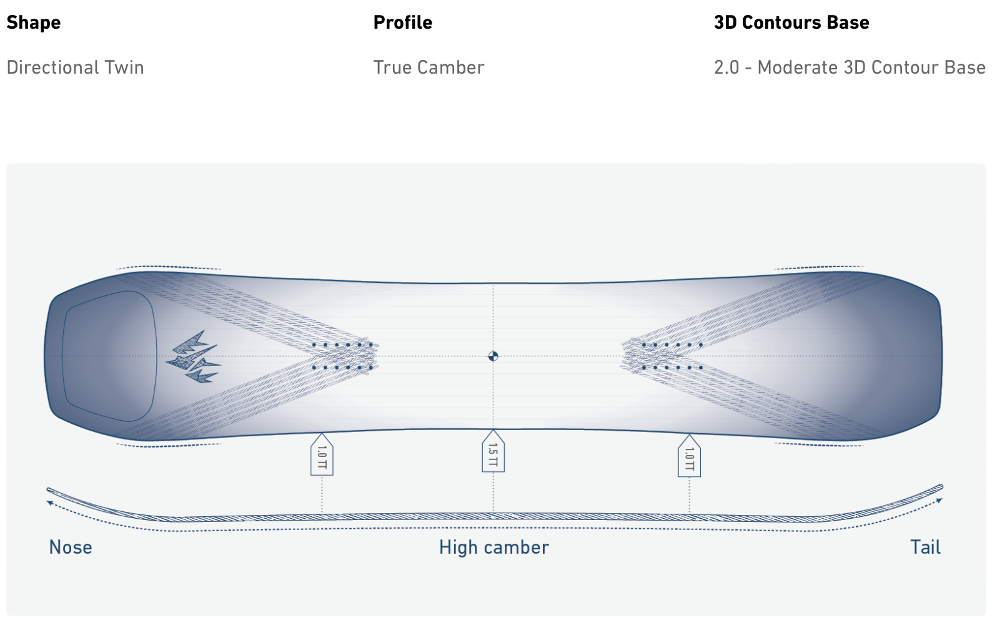Click the Jones logo emblem on the board
Image resolution: width=1002 pixels, height=618 pixels.
[x=194, y=356]
